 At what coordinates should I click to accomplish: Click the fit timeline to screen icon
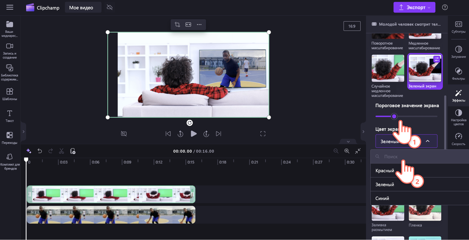[358, 151]
